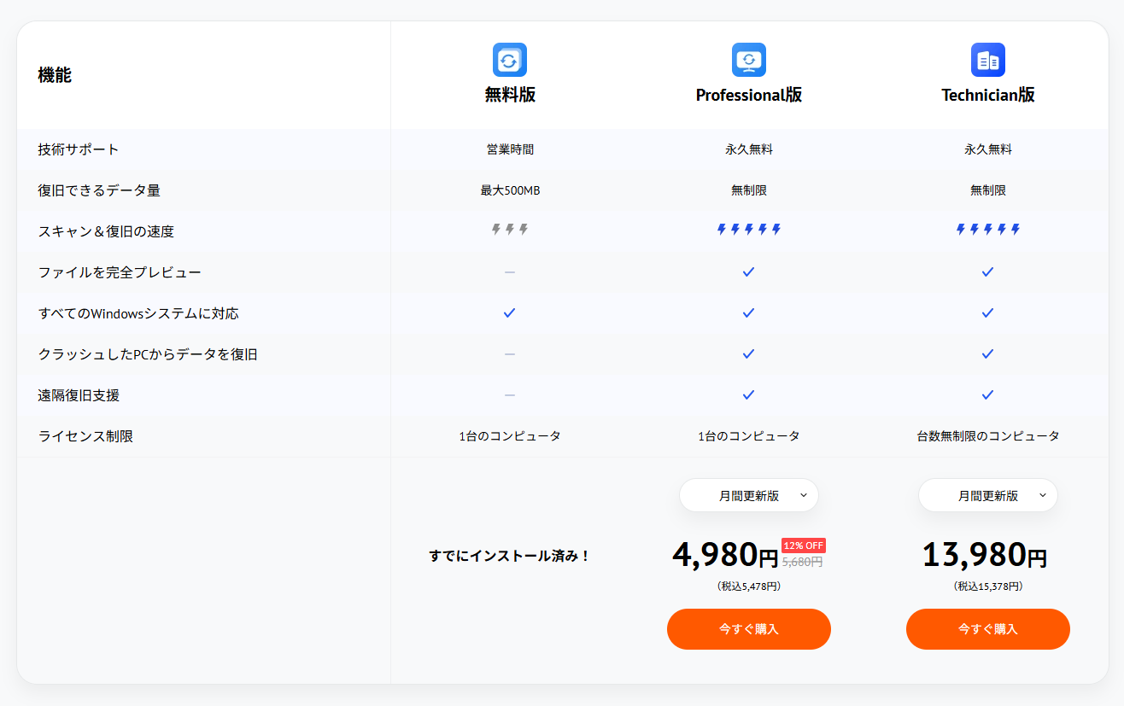Click Professional版 checkmark for ファイルを完全プレビュー
Viewport: 1124px width, 706px height.
tap(749, 271)
